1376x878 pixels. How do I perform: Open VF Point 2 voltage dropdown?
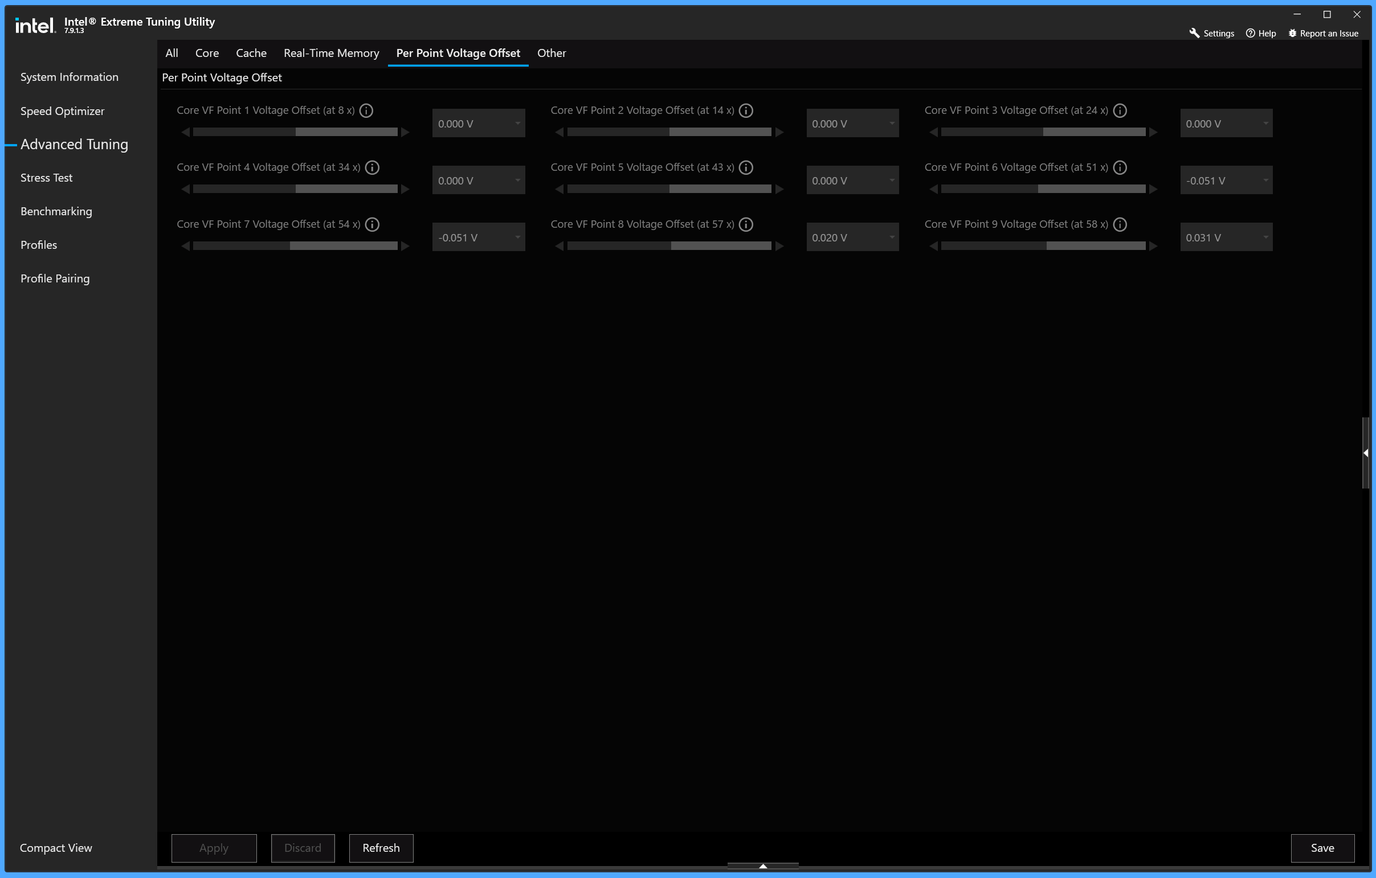click(x=852, y=124)
